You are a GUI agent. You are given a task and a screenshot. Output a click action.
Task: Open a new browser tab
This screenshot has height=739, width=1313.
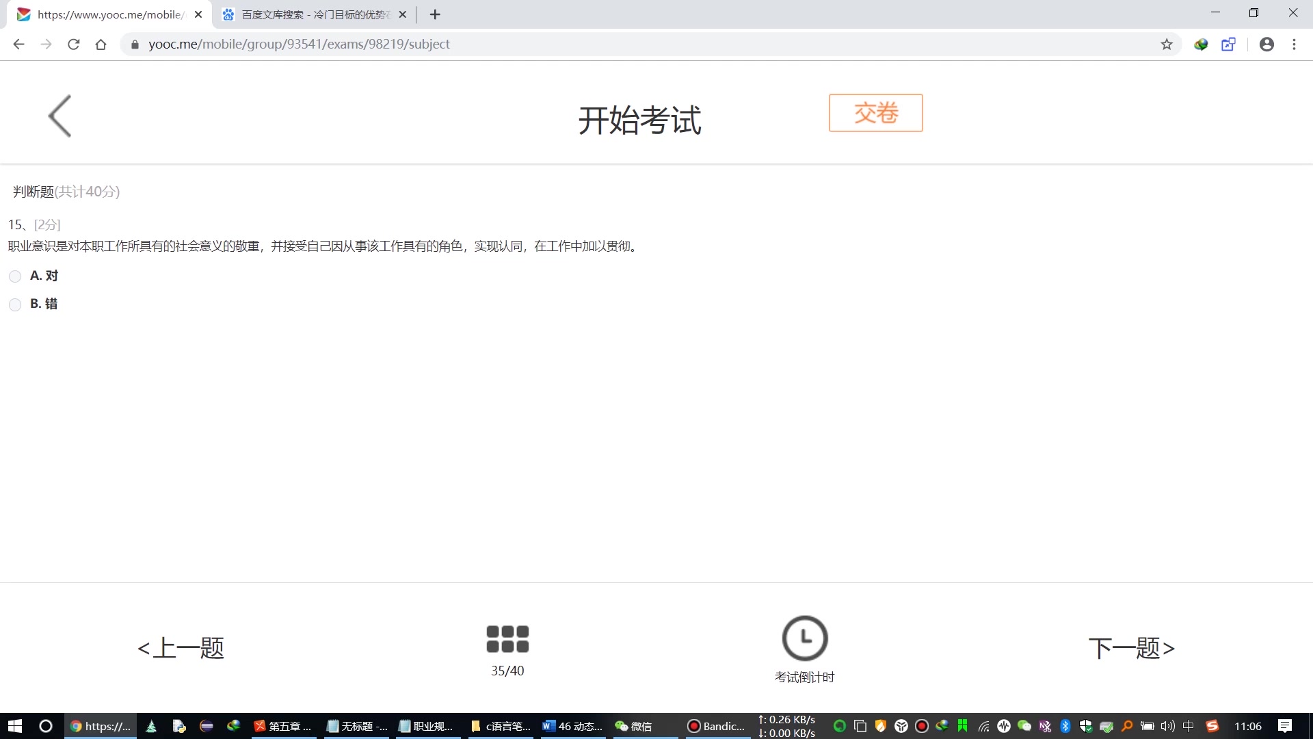435,14
